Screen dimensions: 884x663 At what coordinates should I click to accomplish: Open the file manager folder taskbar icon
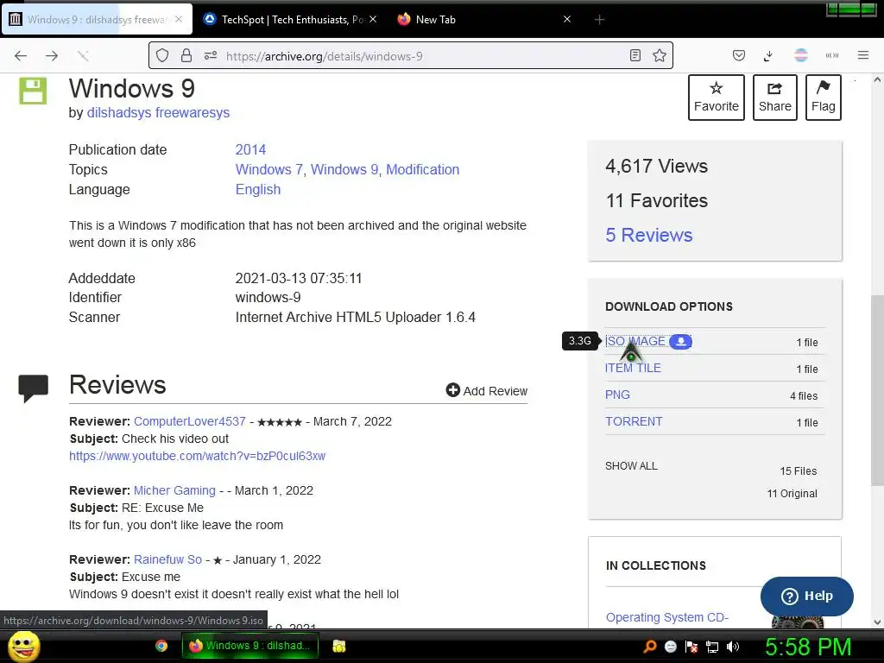tap(338, 646)
